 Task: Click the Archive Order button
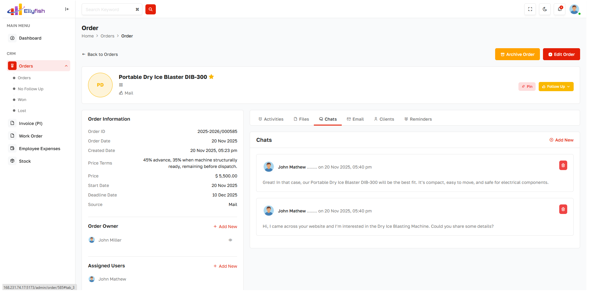[x=517, y=54]
